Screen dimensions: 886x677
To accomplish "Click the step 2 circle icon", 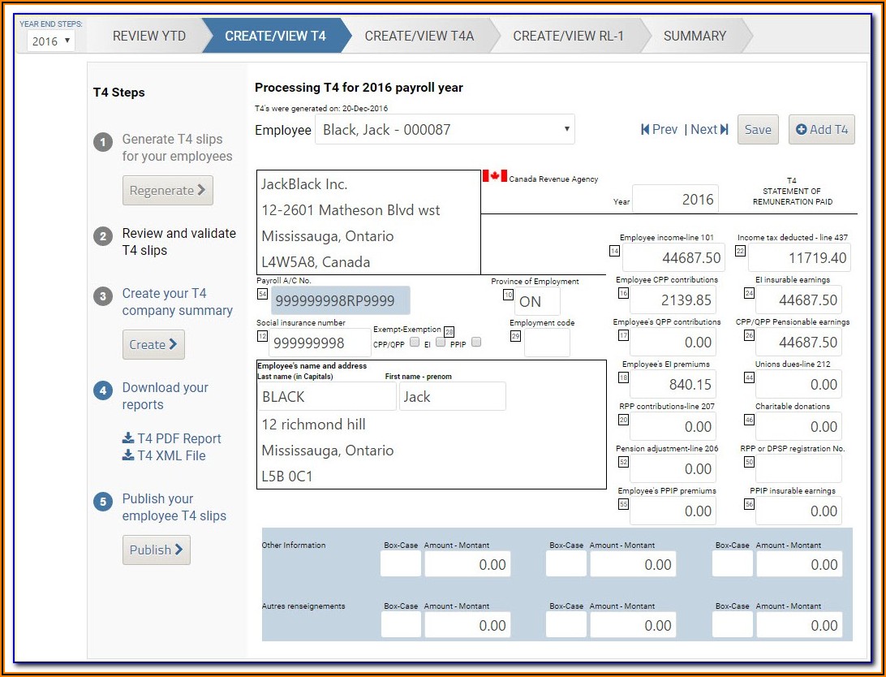I will tap(102, 236).
